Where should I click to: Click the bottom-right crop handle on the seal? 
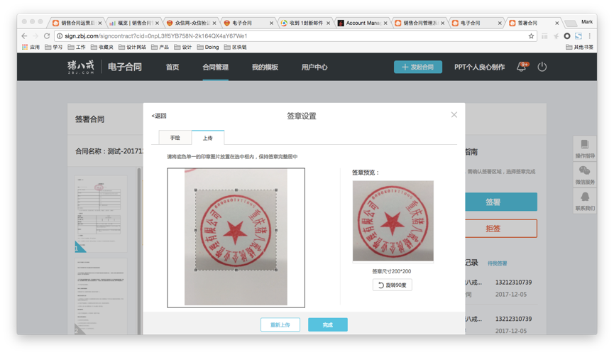276,270
